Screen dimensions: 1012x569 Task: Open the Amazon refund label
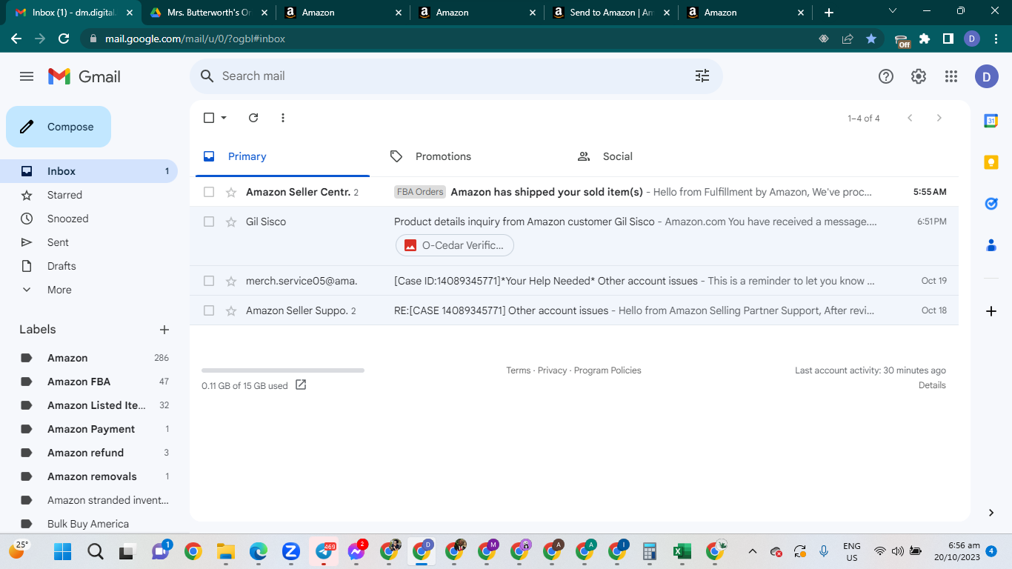[89, 453]
